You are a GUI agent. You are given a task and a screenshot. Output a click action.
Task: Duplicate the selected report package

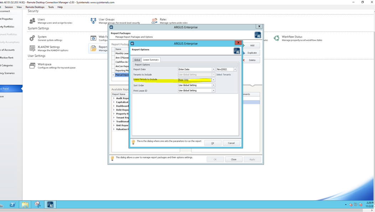251,53
